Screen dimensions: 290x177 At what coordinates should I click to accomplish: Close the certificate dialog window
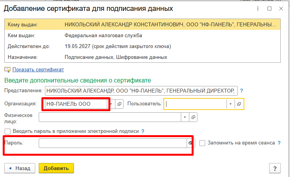pyautogui.click(x=281, y=9)
